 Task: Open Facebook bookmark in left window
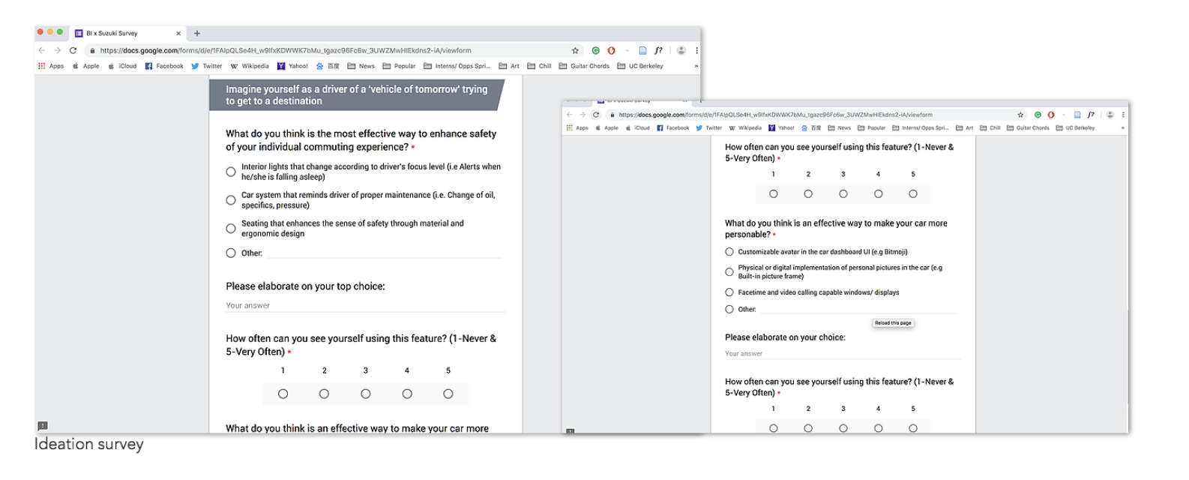click(164, 66)
